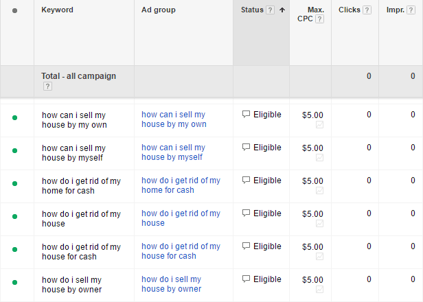The height and width of the screenshot is (302, 423).
Task: Open ad group 'how do i get rid of my house'
Action: pyautogui.click(x=181, y=218)
